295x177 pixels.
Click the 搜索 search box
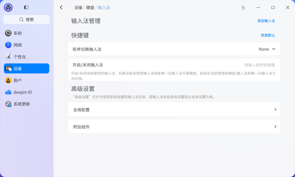pyautogui.click(x=27, y=19)
